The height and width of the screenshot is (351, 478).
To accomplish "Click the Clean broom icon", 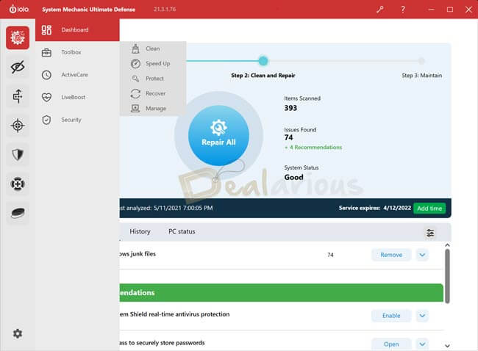I will [x=135, y=48].
